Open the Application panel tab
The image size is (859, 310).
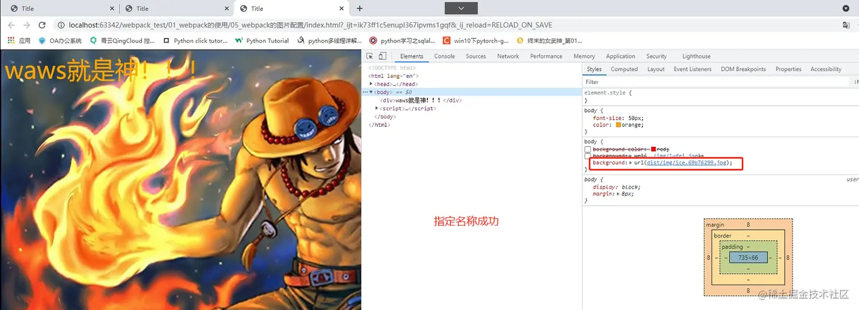coord(620,56)
